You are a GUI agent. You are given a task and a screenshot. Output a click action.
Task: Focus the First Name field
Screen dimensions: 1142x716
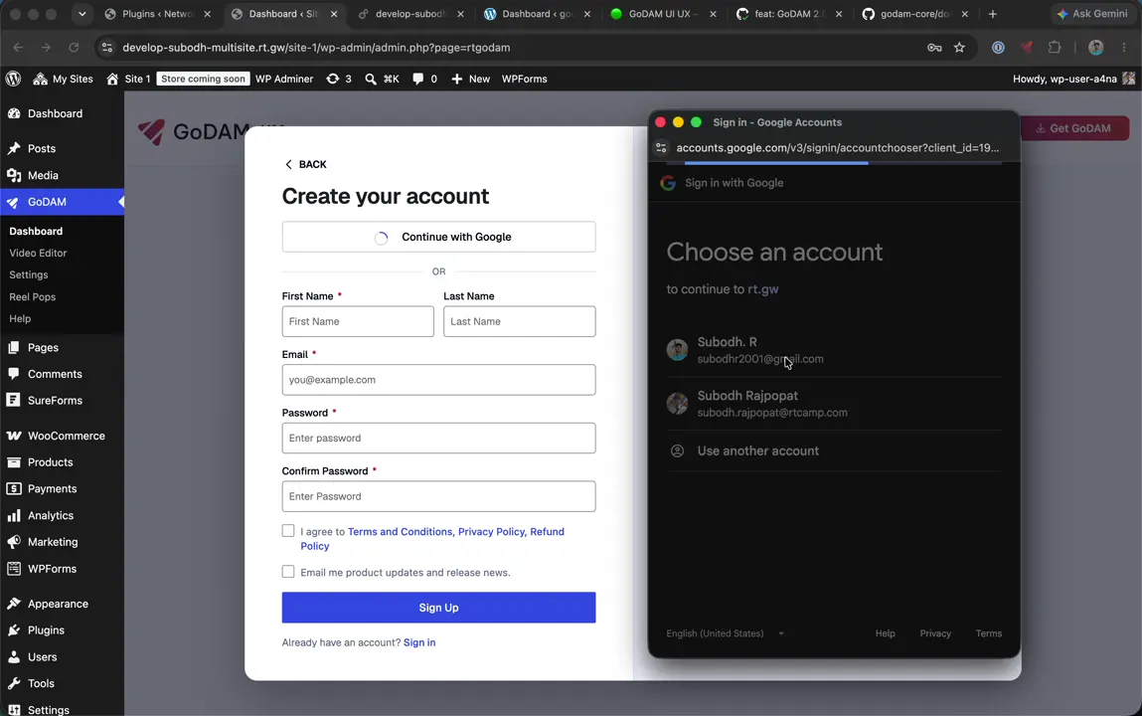coord(358,321)
